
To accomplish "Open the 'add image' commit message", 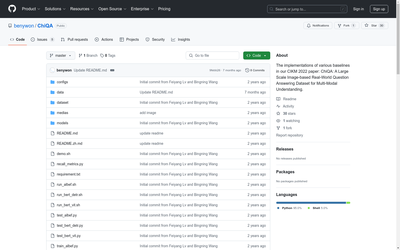I will [x=148, y=113].
